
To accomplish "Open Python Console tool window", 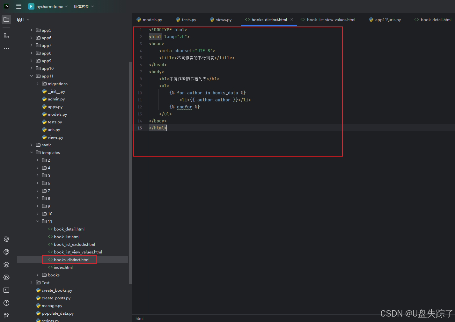I will (6, 252).
